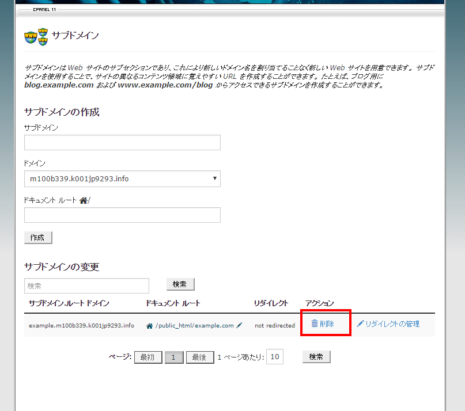The height and width of the screenshot is (411, 465).
Task: Click the trash can icon next to 削除
Action: click(x=315, y=324)
